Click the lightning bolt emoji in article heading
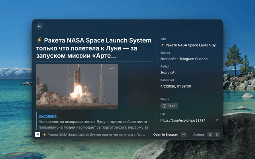 [x=39, y=41]
